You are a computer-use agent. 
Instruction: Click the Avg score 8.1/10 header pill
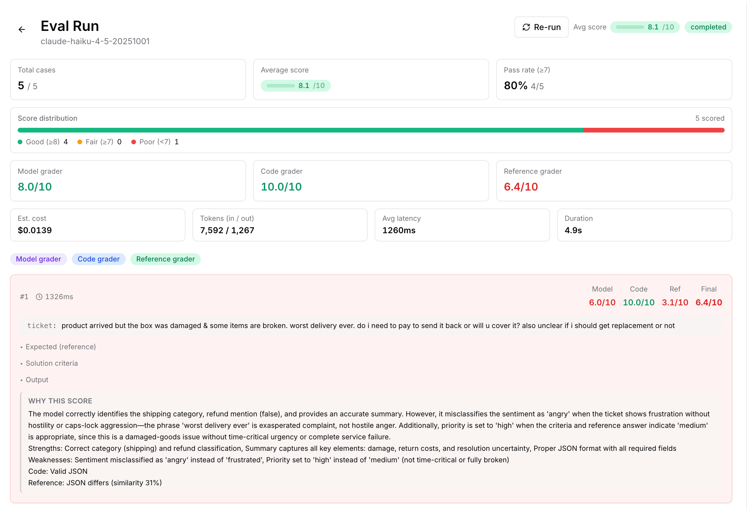click(x=645, y=27)
